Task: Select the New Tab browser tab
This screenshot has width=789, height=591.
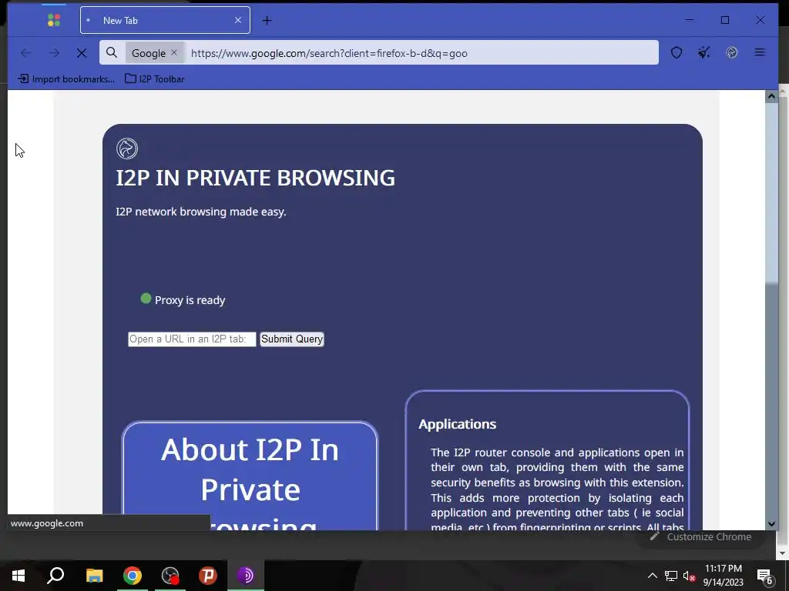Action: 165,20
